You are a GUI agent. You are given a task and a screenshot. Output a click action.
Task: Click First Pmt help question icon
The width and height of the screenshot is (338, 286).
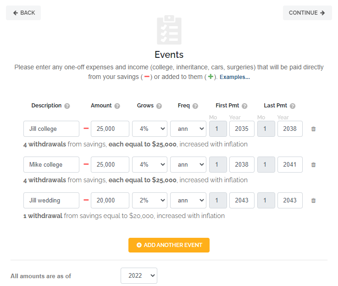click(x=244, y=106)
